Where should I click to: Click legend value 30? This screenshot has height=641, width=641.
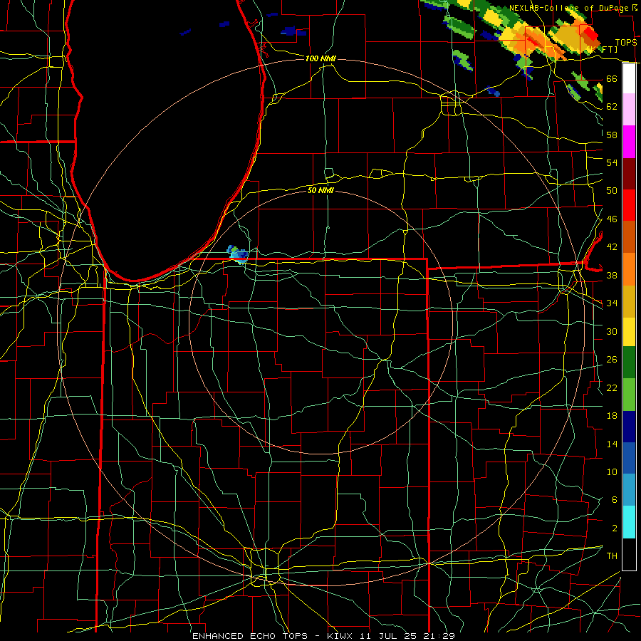612,331
